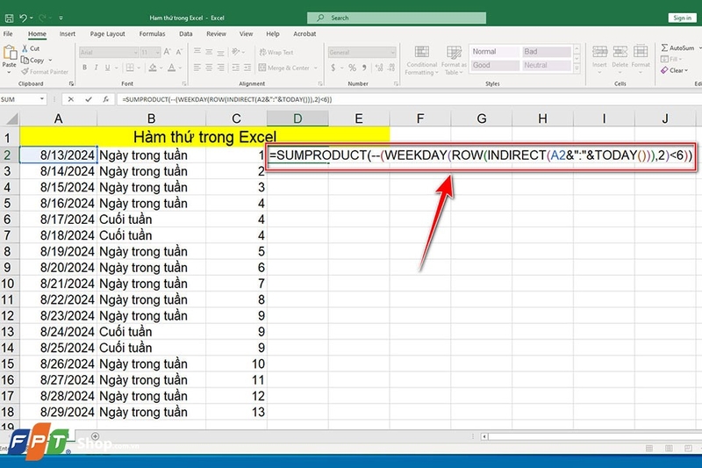
Task: Switch to the Data tab
Action: tap(186, 34)
